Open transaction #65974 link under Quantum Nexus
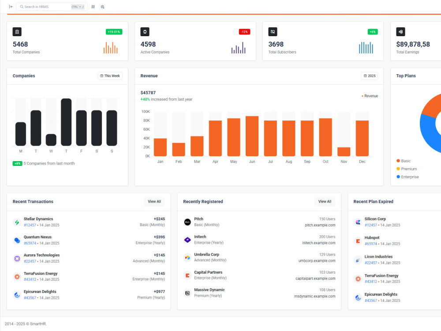Image resolution: width=441 pixels, height=331 pixels. (30, 243)
